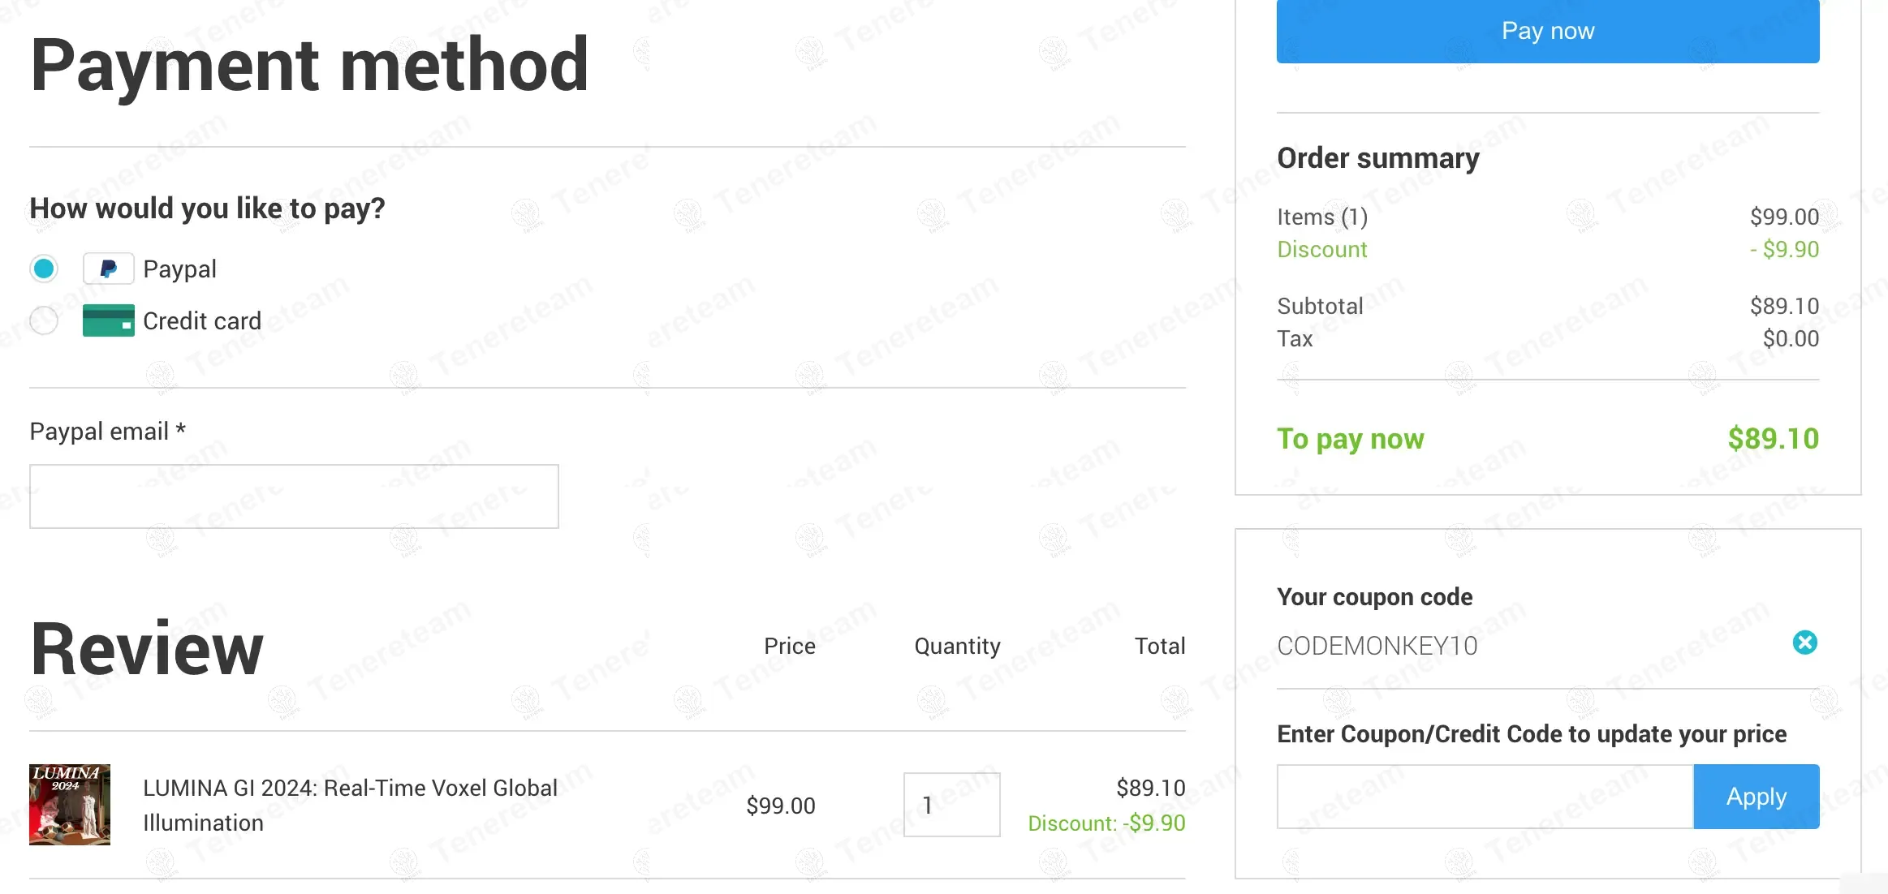Open the LUMINA 2024 product thumbnail
This screenshot has height=894, width=1888.
tap(70, 804)
